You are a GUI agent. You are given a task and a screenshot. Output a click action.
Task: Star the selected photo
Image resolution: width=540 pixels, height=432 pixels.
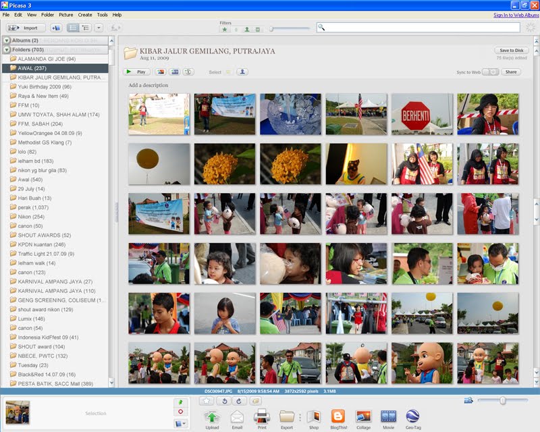[x=207, y=401]
